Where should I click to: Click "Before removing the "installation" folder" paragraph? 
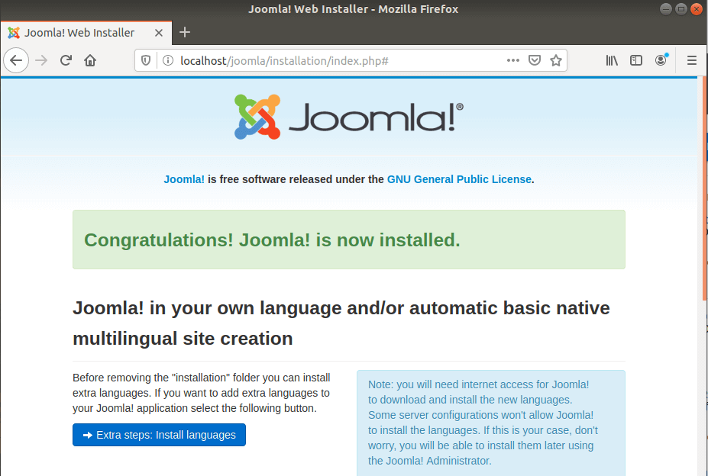pyautogui.click(x=202, y=393)
